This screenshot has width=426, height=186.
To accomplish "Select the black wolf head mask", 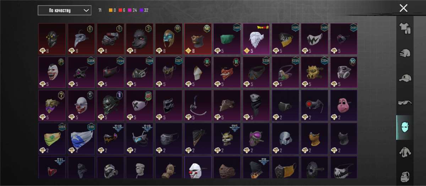I will (x=140, y=37).
